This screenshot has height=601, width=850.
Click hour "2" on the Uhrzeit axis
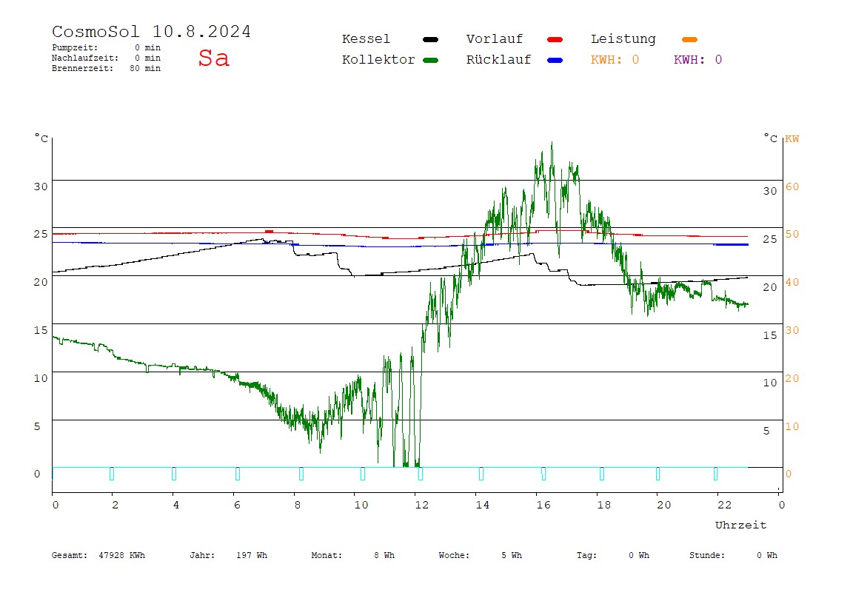pos(115,505)
